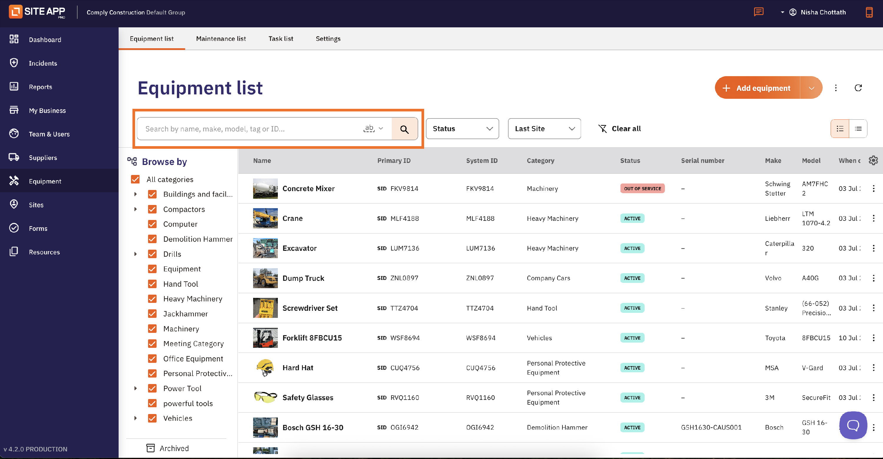Open Resources documents icon in sidebar
Screen dimensions: 883x459
(x=14, y=251)
